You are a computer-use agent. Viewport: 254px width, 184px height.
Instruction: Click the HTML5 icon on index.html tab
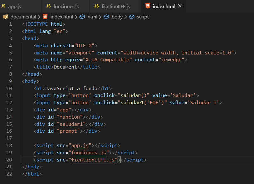148,6
